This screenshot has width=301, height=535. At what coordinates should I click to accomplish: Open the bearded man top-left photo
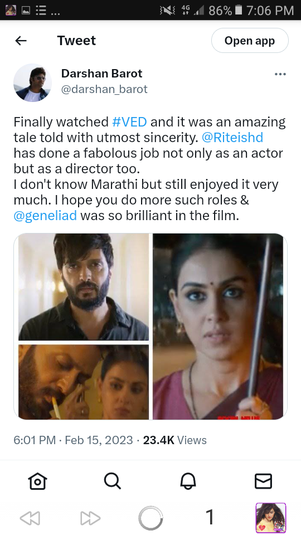pos(84,286)
